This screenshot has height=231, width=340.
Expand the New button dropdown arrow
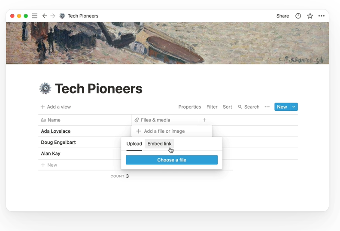coord(294,107)
